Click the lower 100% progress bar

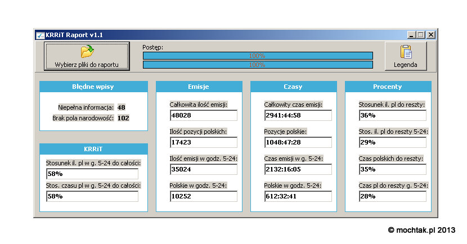[x=258, y=65]
